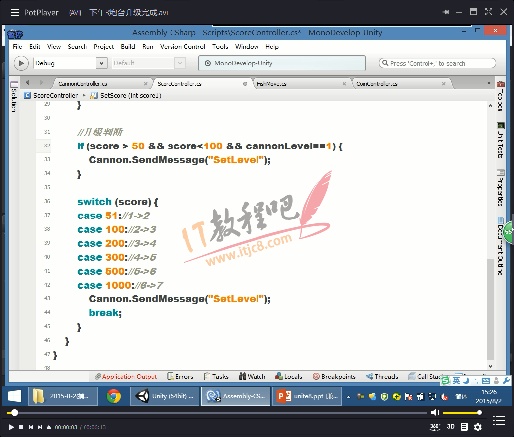Image resolution: width=514 pixels, height=437 pixels.
Task: Toggle 360° video mode
Action: coord(435,427)
